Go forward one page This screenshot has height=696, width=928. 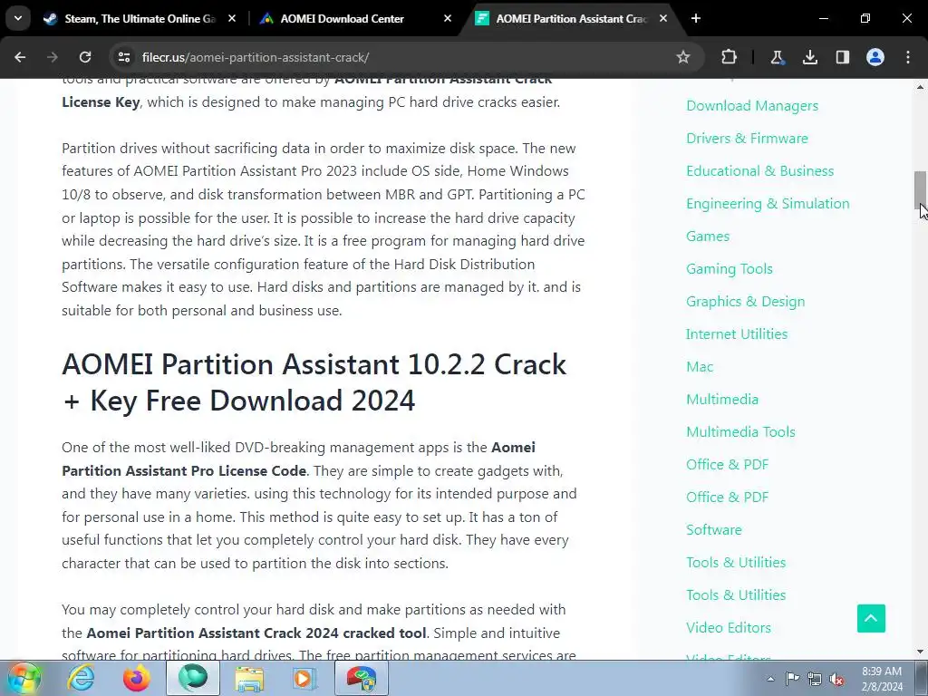[53, 57]
